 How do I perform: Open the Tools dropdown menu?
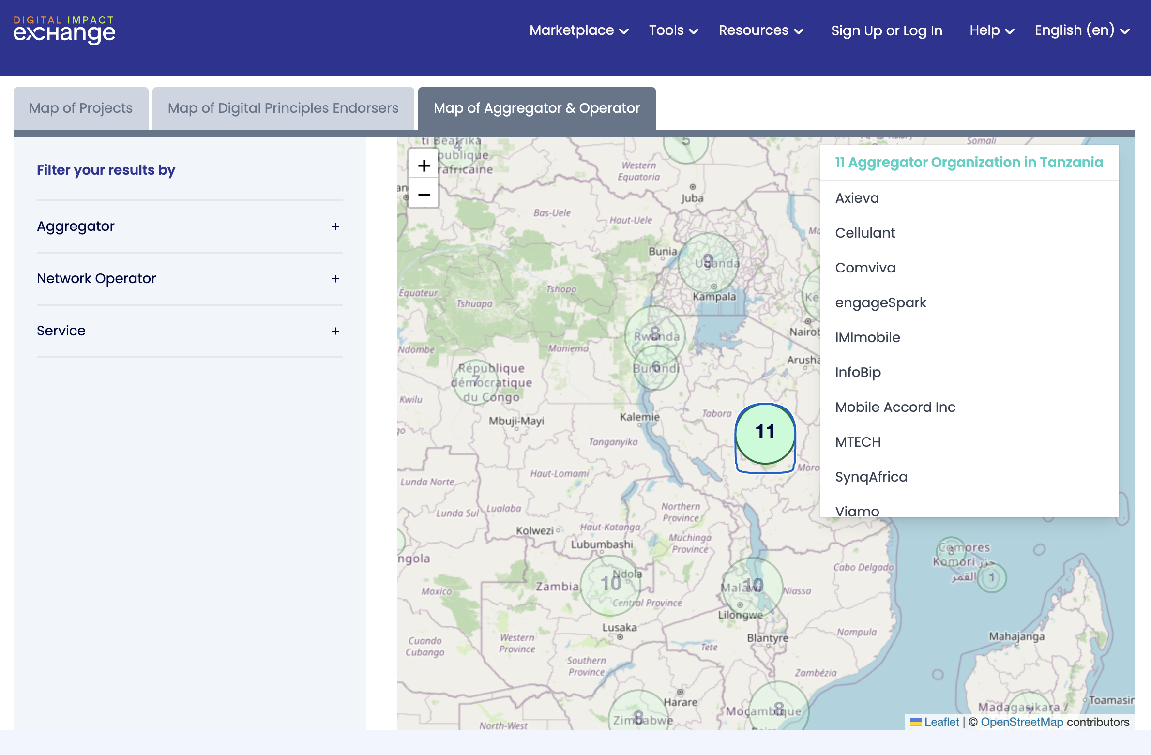pos(673,30)
